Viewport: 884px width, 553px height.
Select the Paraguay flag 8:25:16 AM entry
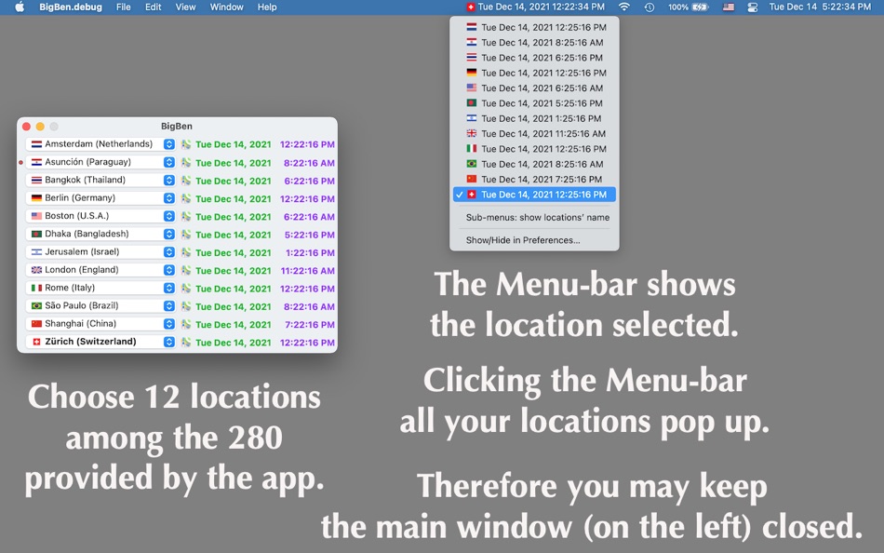[534, 42]
